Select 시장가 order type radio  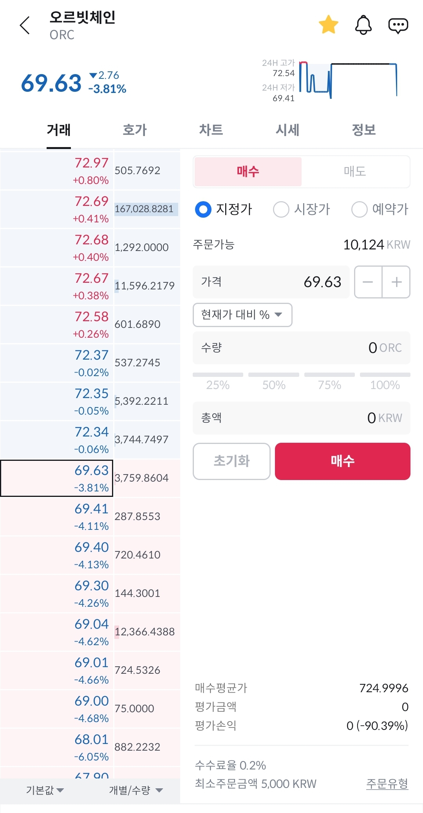coord(281,209)
